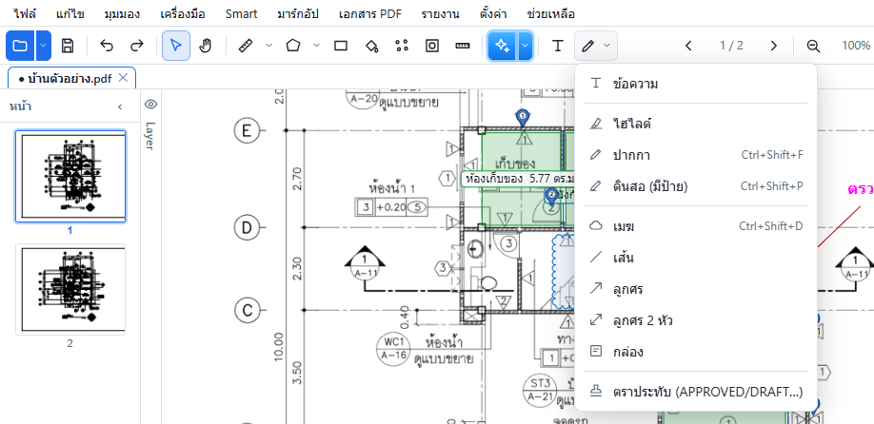Viewport: 874px width, 424px height.
Task: Undo the last action
Action: click(x=107, y=46)
